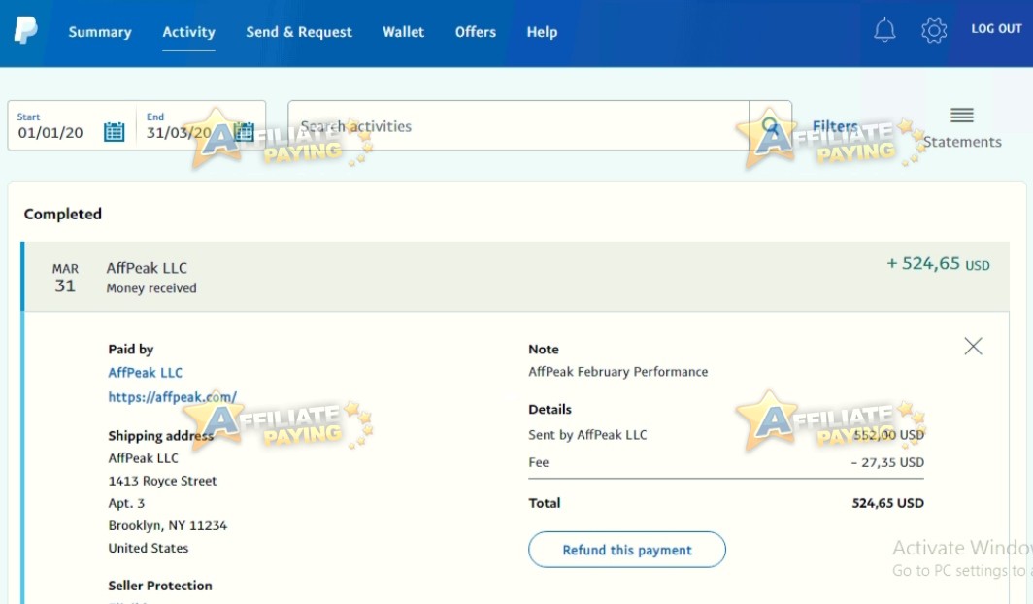Open the End date calendar picker
This screenshot has height=604, width=1033.
[x=244, y=132]
